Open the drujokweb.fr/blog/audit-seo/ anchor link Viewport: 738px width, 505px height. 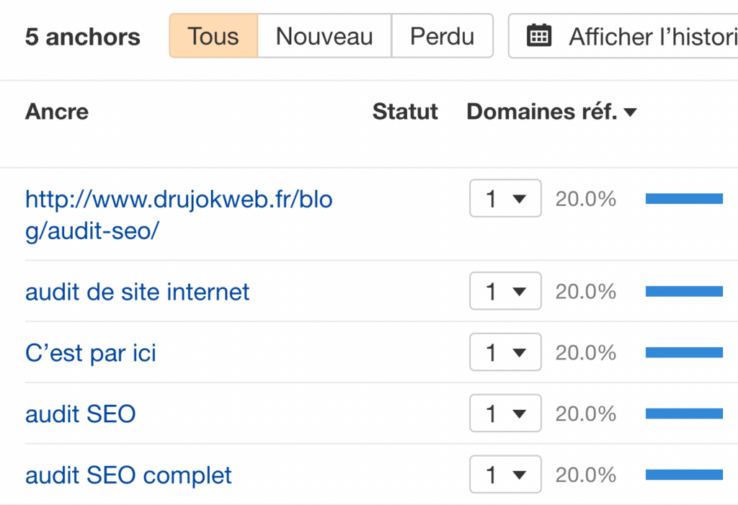tap(179, 215)
